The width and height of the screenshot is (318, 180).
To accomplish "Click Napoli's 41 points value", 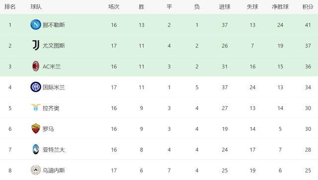I will pos(308,25).
